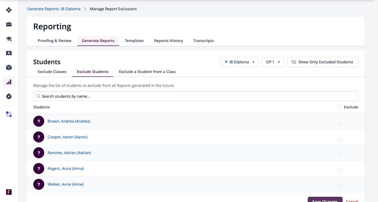Screen dimensions: 378x202
Task: Open Cooper, Aaron student link
Action: pyautogui.click(x=68, y=137)
